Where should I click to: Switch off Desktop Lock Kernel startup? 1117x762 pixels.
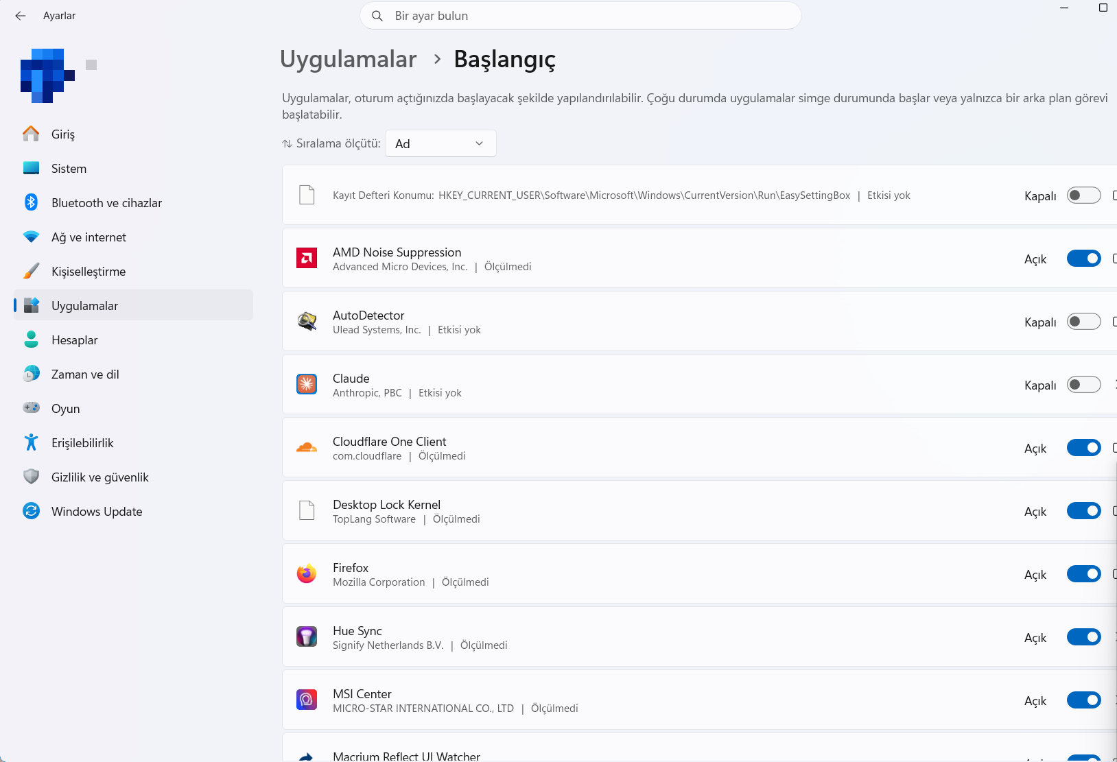pyautogui.click(x=1083, y=511)
